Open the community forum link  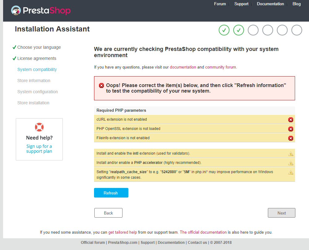[221, 67]
